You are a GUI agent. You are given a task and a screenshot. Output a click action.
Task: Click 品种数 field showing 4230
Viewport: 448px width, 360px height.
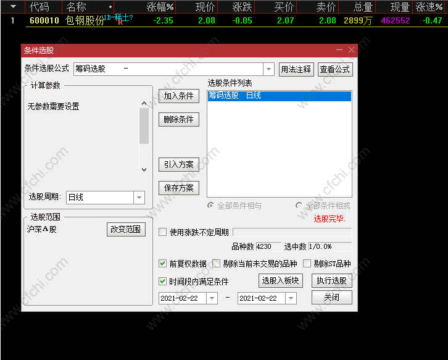click(268, 246)
